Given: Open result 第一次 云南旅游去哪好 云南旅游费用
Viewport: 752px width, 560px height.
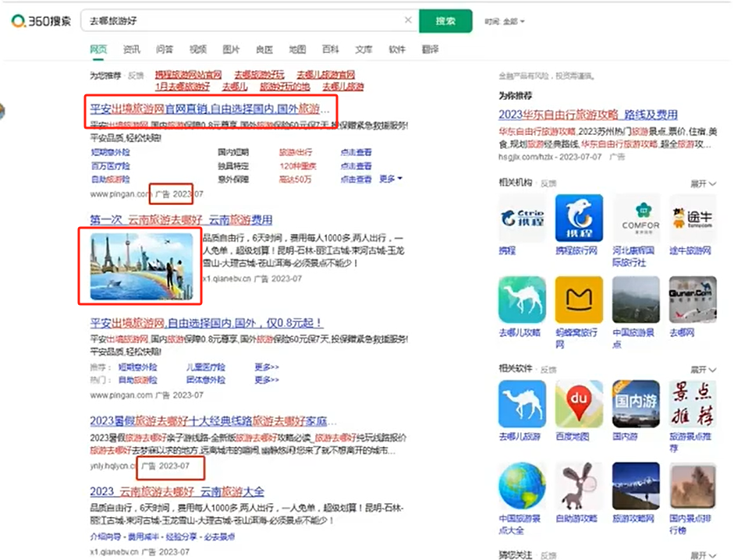Looking at the screenshot, I should pos(181,220).
